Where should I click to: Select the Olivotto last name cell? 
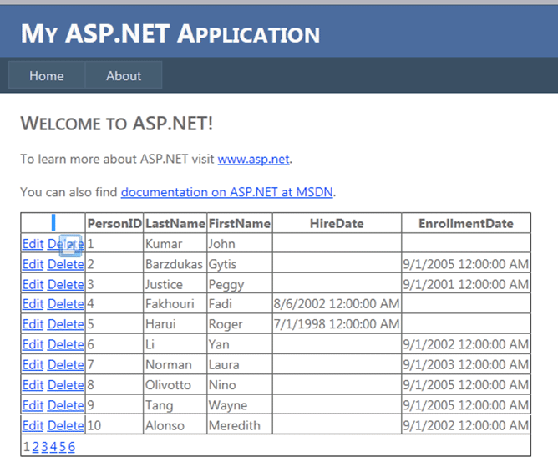175,385
